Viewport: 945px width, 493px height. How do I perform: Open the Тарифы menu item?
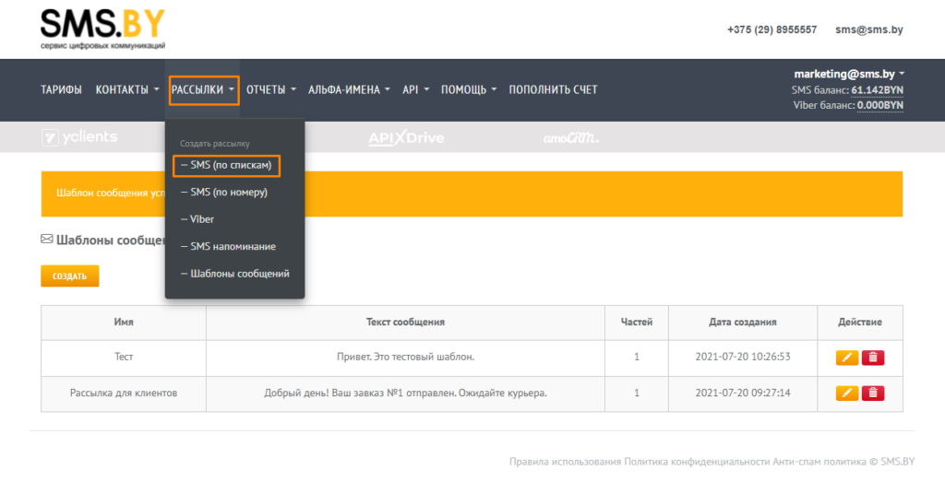pos(61,89)
